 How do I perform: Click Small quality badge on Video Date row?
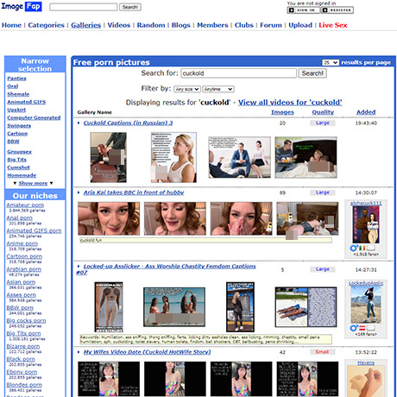pos(322,352)
